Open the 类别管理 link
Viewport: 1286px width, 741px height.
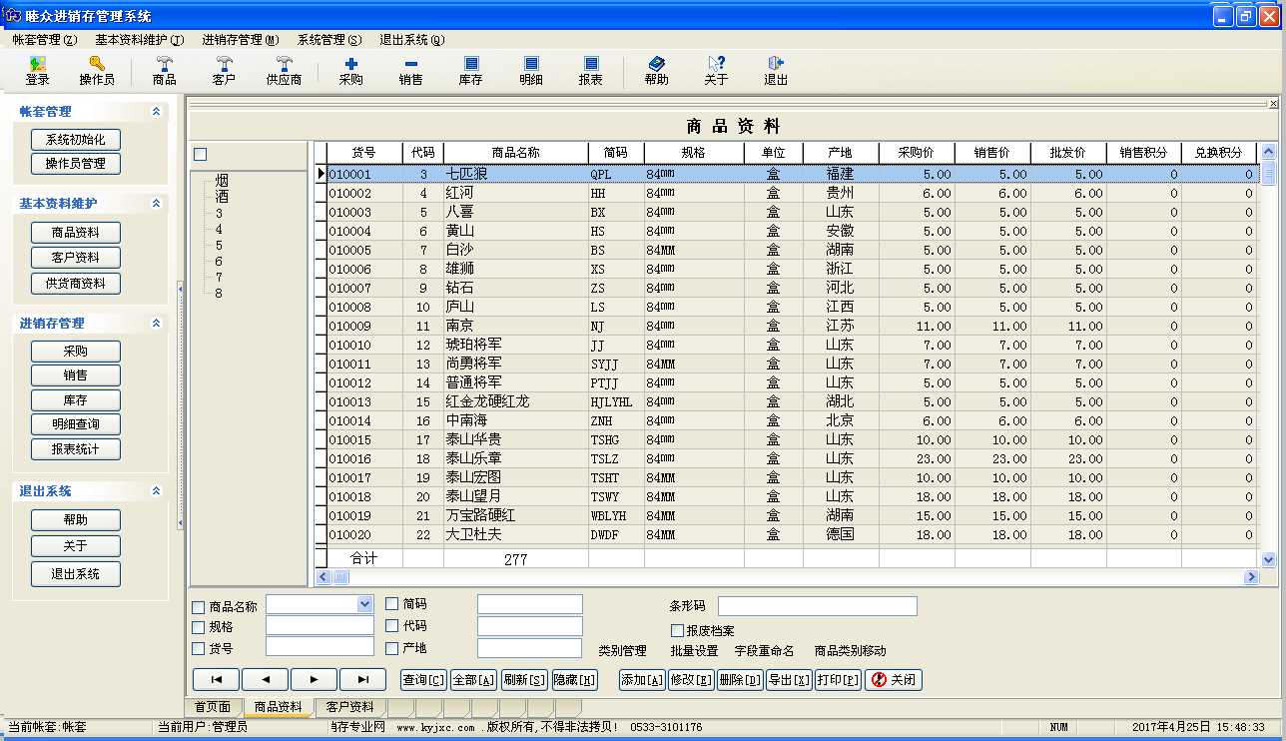[x=623, y=651]
